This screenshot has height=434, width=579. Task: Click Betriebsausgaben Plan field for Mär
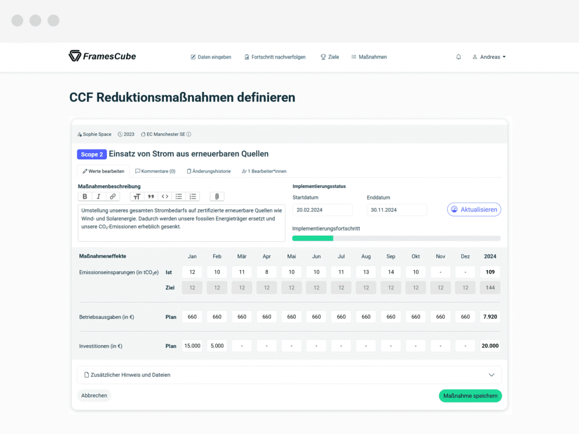(242, 316)
